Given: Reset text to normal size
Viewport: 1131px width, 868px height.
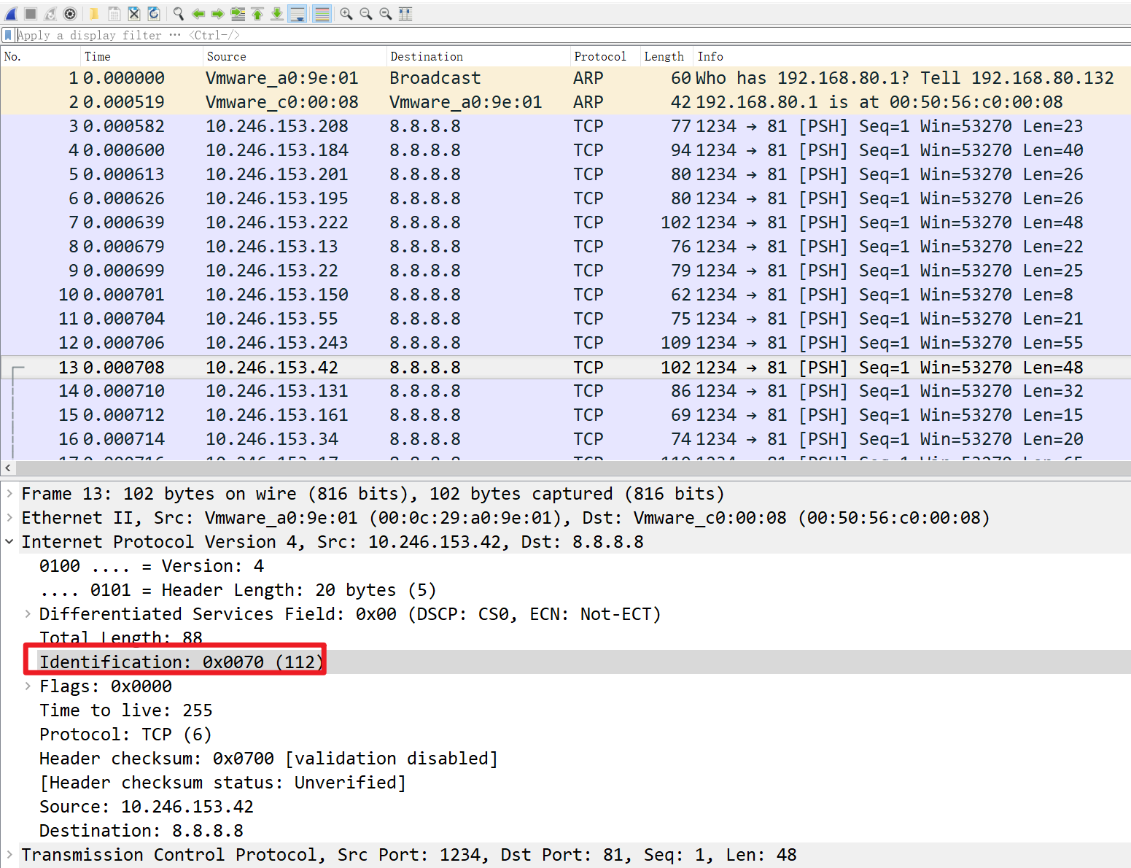Looking at the screenshot, I should [x=386, y=13].
